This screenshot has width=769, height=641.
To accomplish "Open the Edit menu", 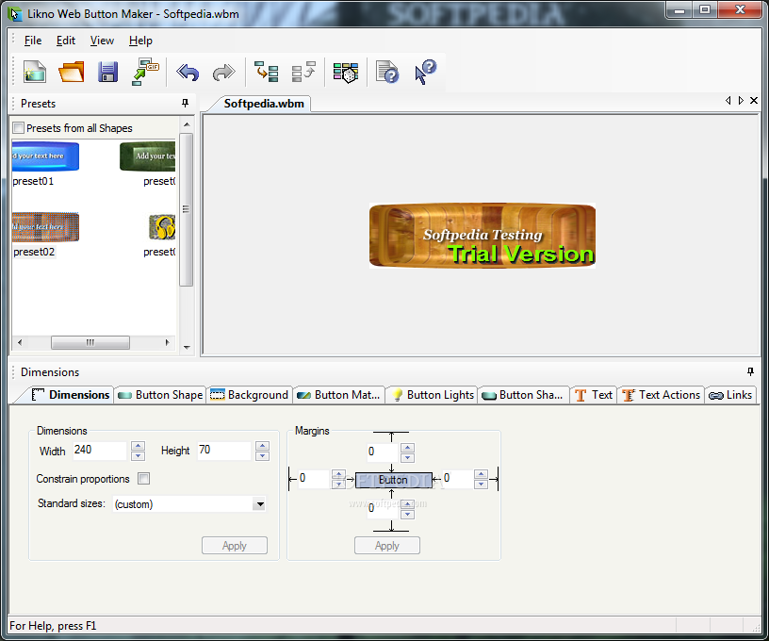I will [x=66, y=41].
